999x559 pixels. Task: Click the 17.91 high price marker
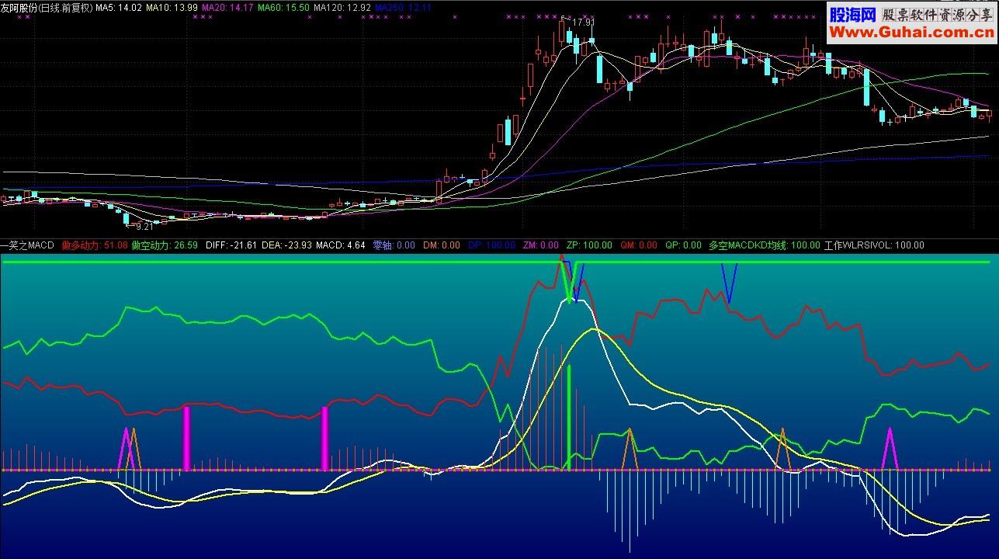coord(583,23)
